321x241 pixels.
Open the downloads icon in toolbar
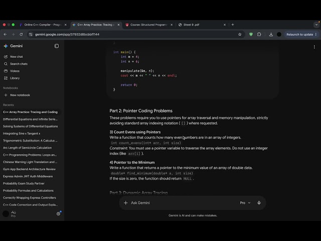point(271,35)
